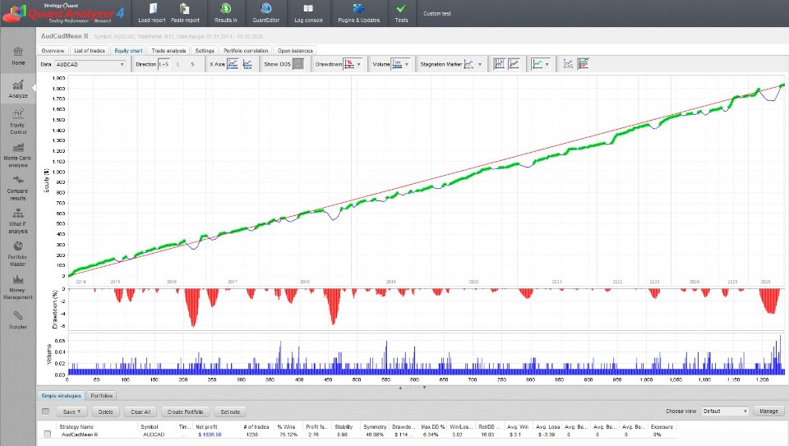Open the Results in currency option
This screenshot has width=789, height=446.
tap(225, 14)
